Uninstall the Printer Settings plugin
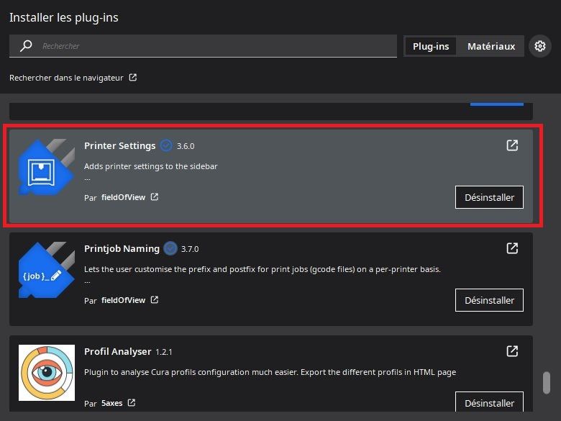 coord(489,197)
